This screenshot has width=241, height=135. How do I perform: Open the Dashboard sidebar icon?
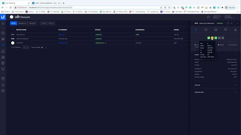3,24
